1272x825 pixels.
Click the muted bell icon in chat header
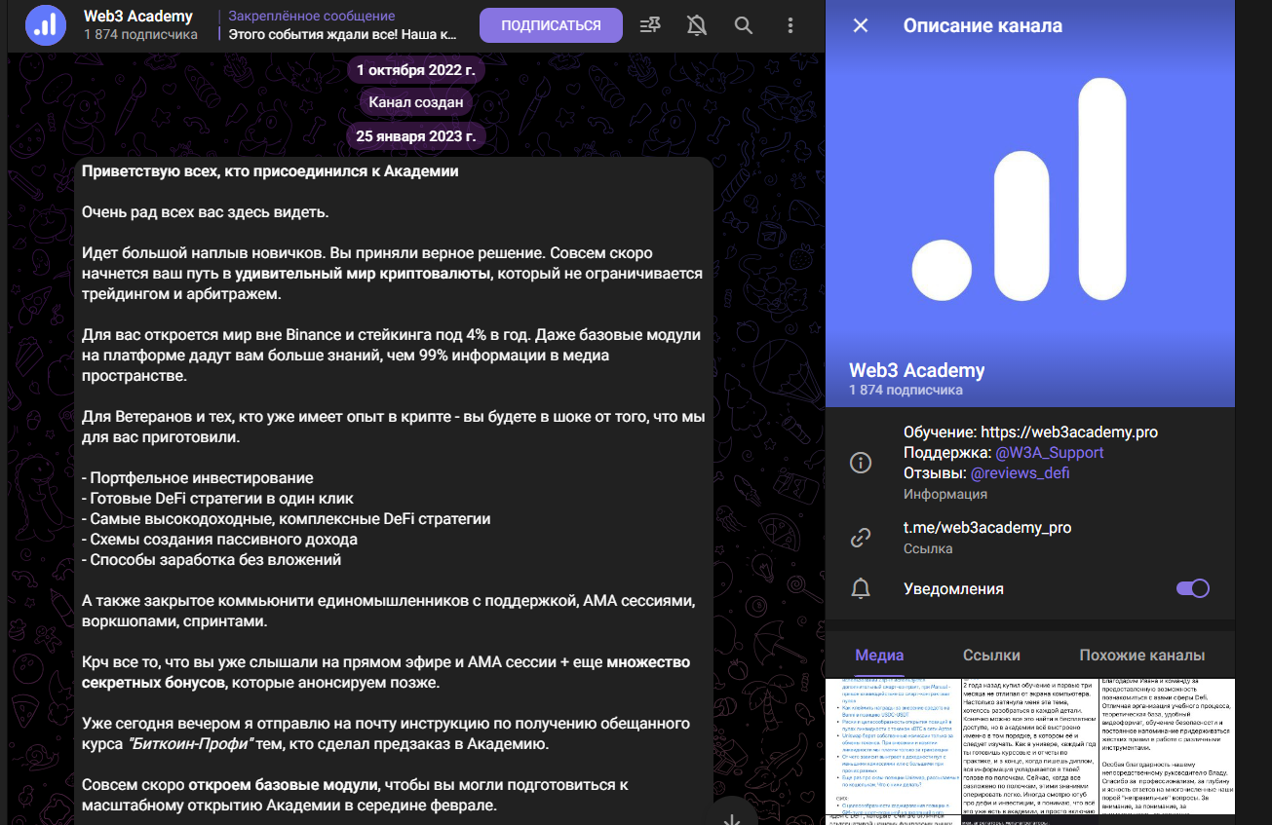coord(697,26)
